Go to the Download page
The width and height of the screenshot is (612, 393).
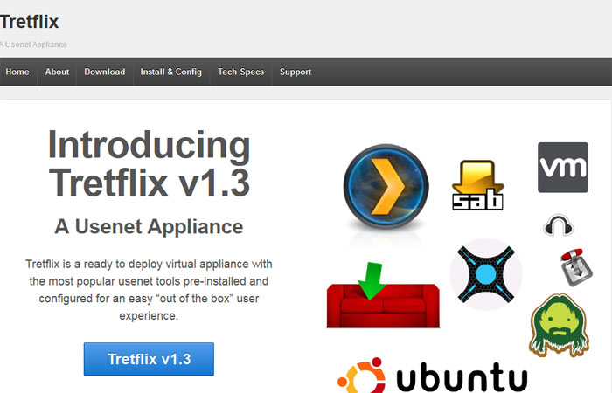pyautogui.click(x=105, y=72)
